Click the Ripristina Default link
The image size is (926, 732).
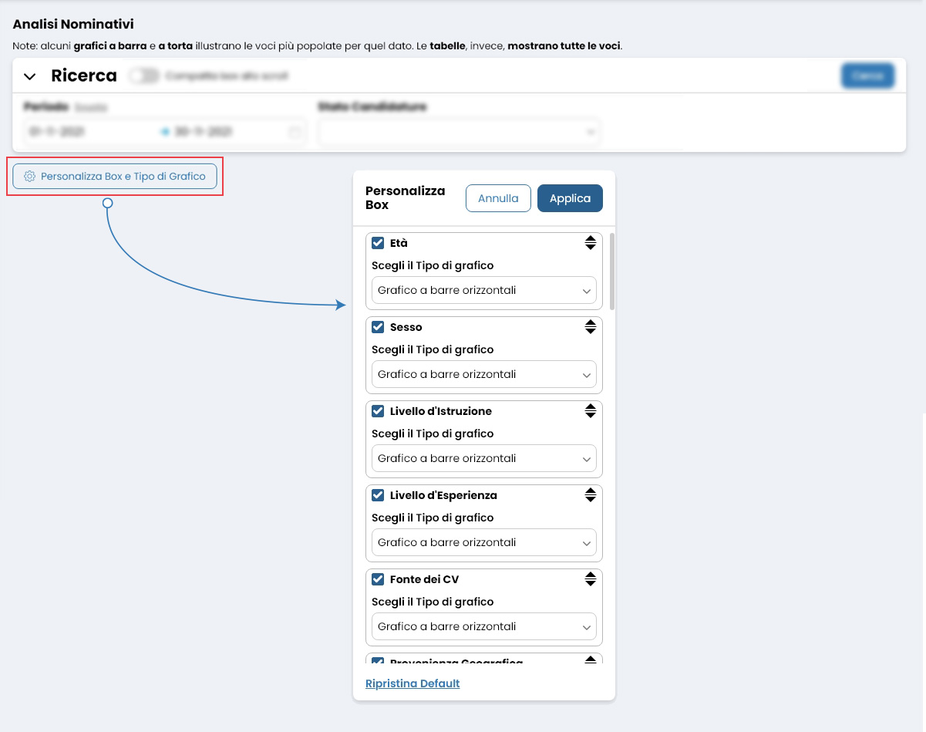point(412,683)
